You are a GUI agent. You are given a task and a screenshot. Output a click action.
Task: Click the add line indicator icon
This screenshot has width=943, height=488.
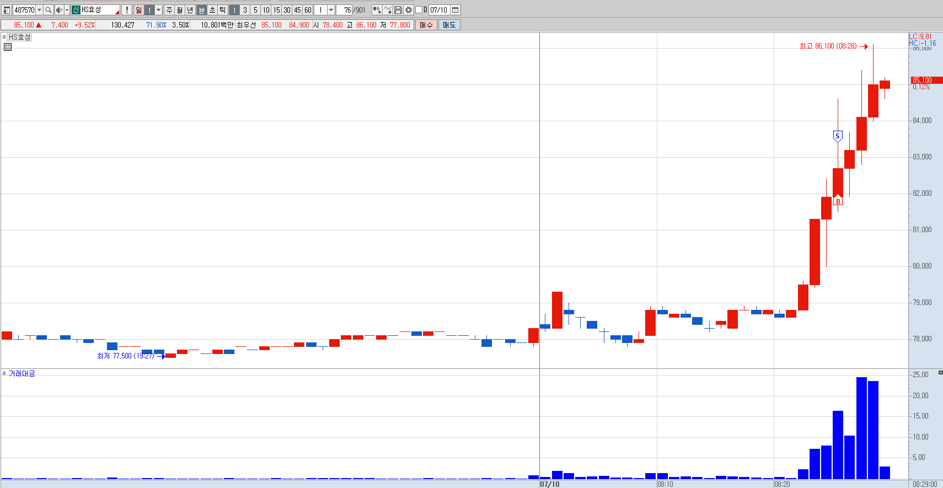click(388, 10)
